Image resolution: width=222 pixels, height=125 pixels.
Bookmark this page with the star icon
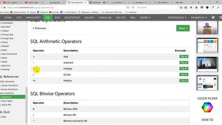pos(181,8)
